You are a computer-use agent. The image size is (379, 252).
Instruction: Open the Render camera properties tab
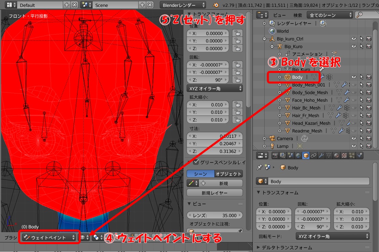[275, 156]
